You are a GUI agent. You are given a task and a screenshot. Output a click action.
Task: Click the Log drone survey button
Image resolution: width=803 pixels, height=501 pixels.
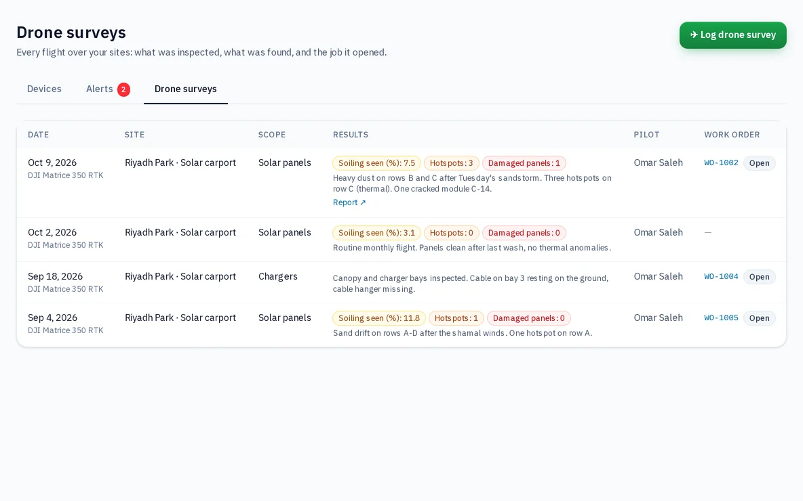[733, 35]
